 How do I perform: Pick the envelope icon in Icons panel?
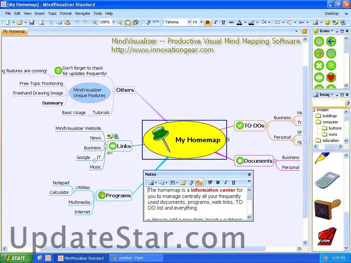[x=319, y=78]
